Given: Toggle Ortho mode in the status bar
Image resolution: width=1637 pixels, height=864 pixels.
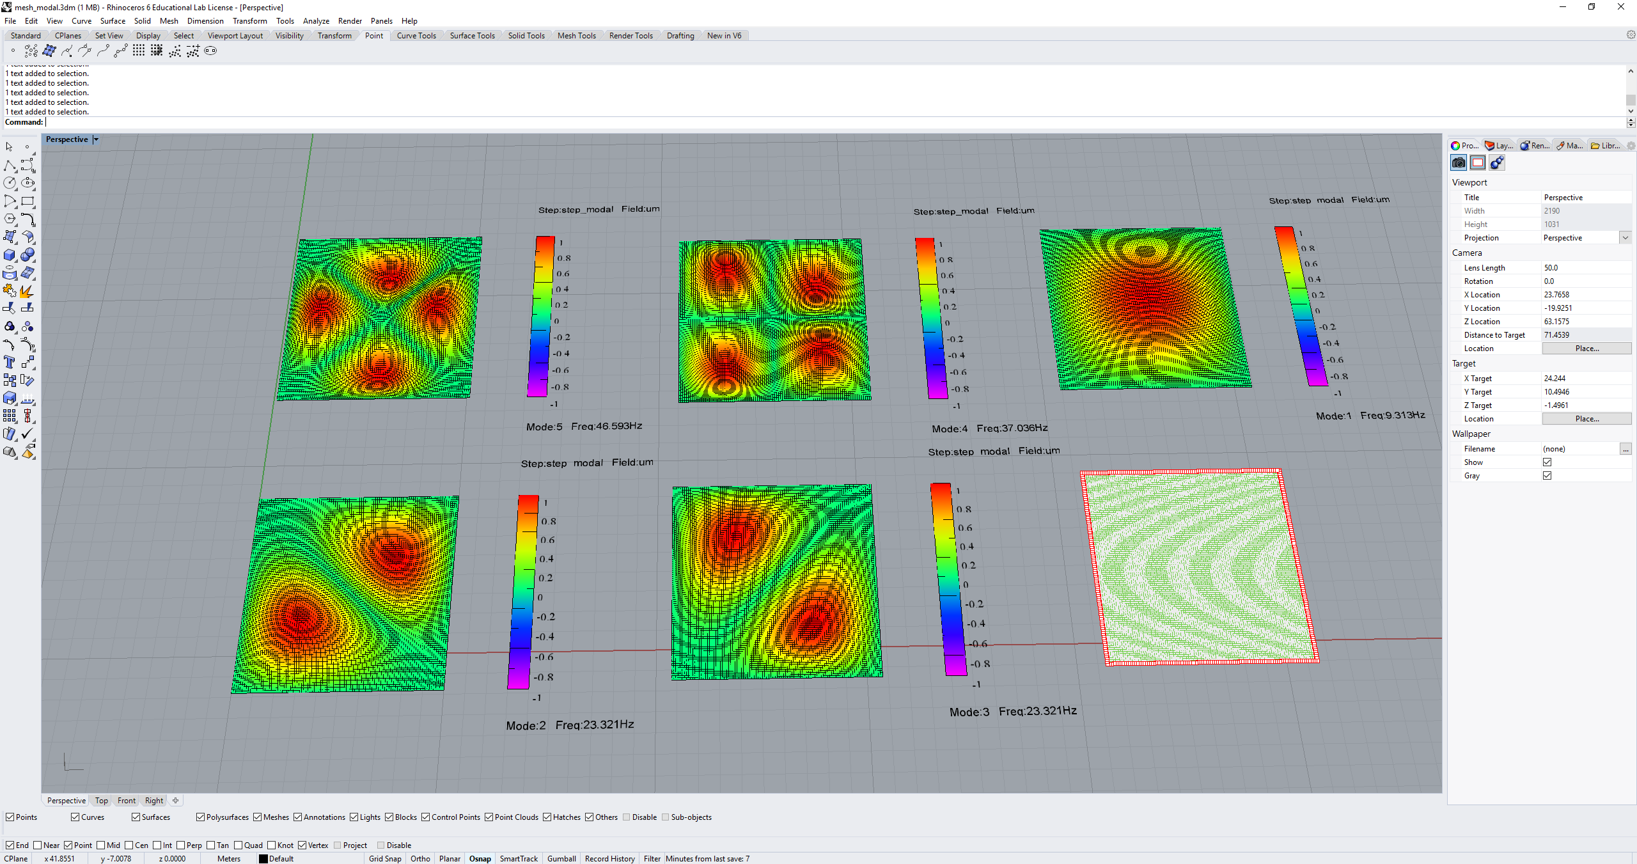Looking at the screenshot, I should (420, 858).
